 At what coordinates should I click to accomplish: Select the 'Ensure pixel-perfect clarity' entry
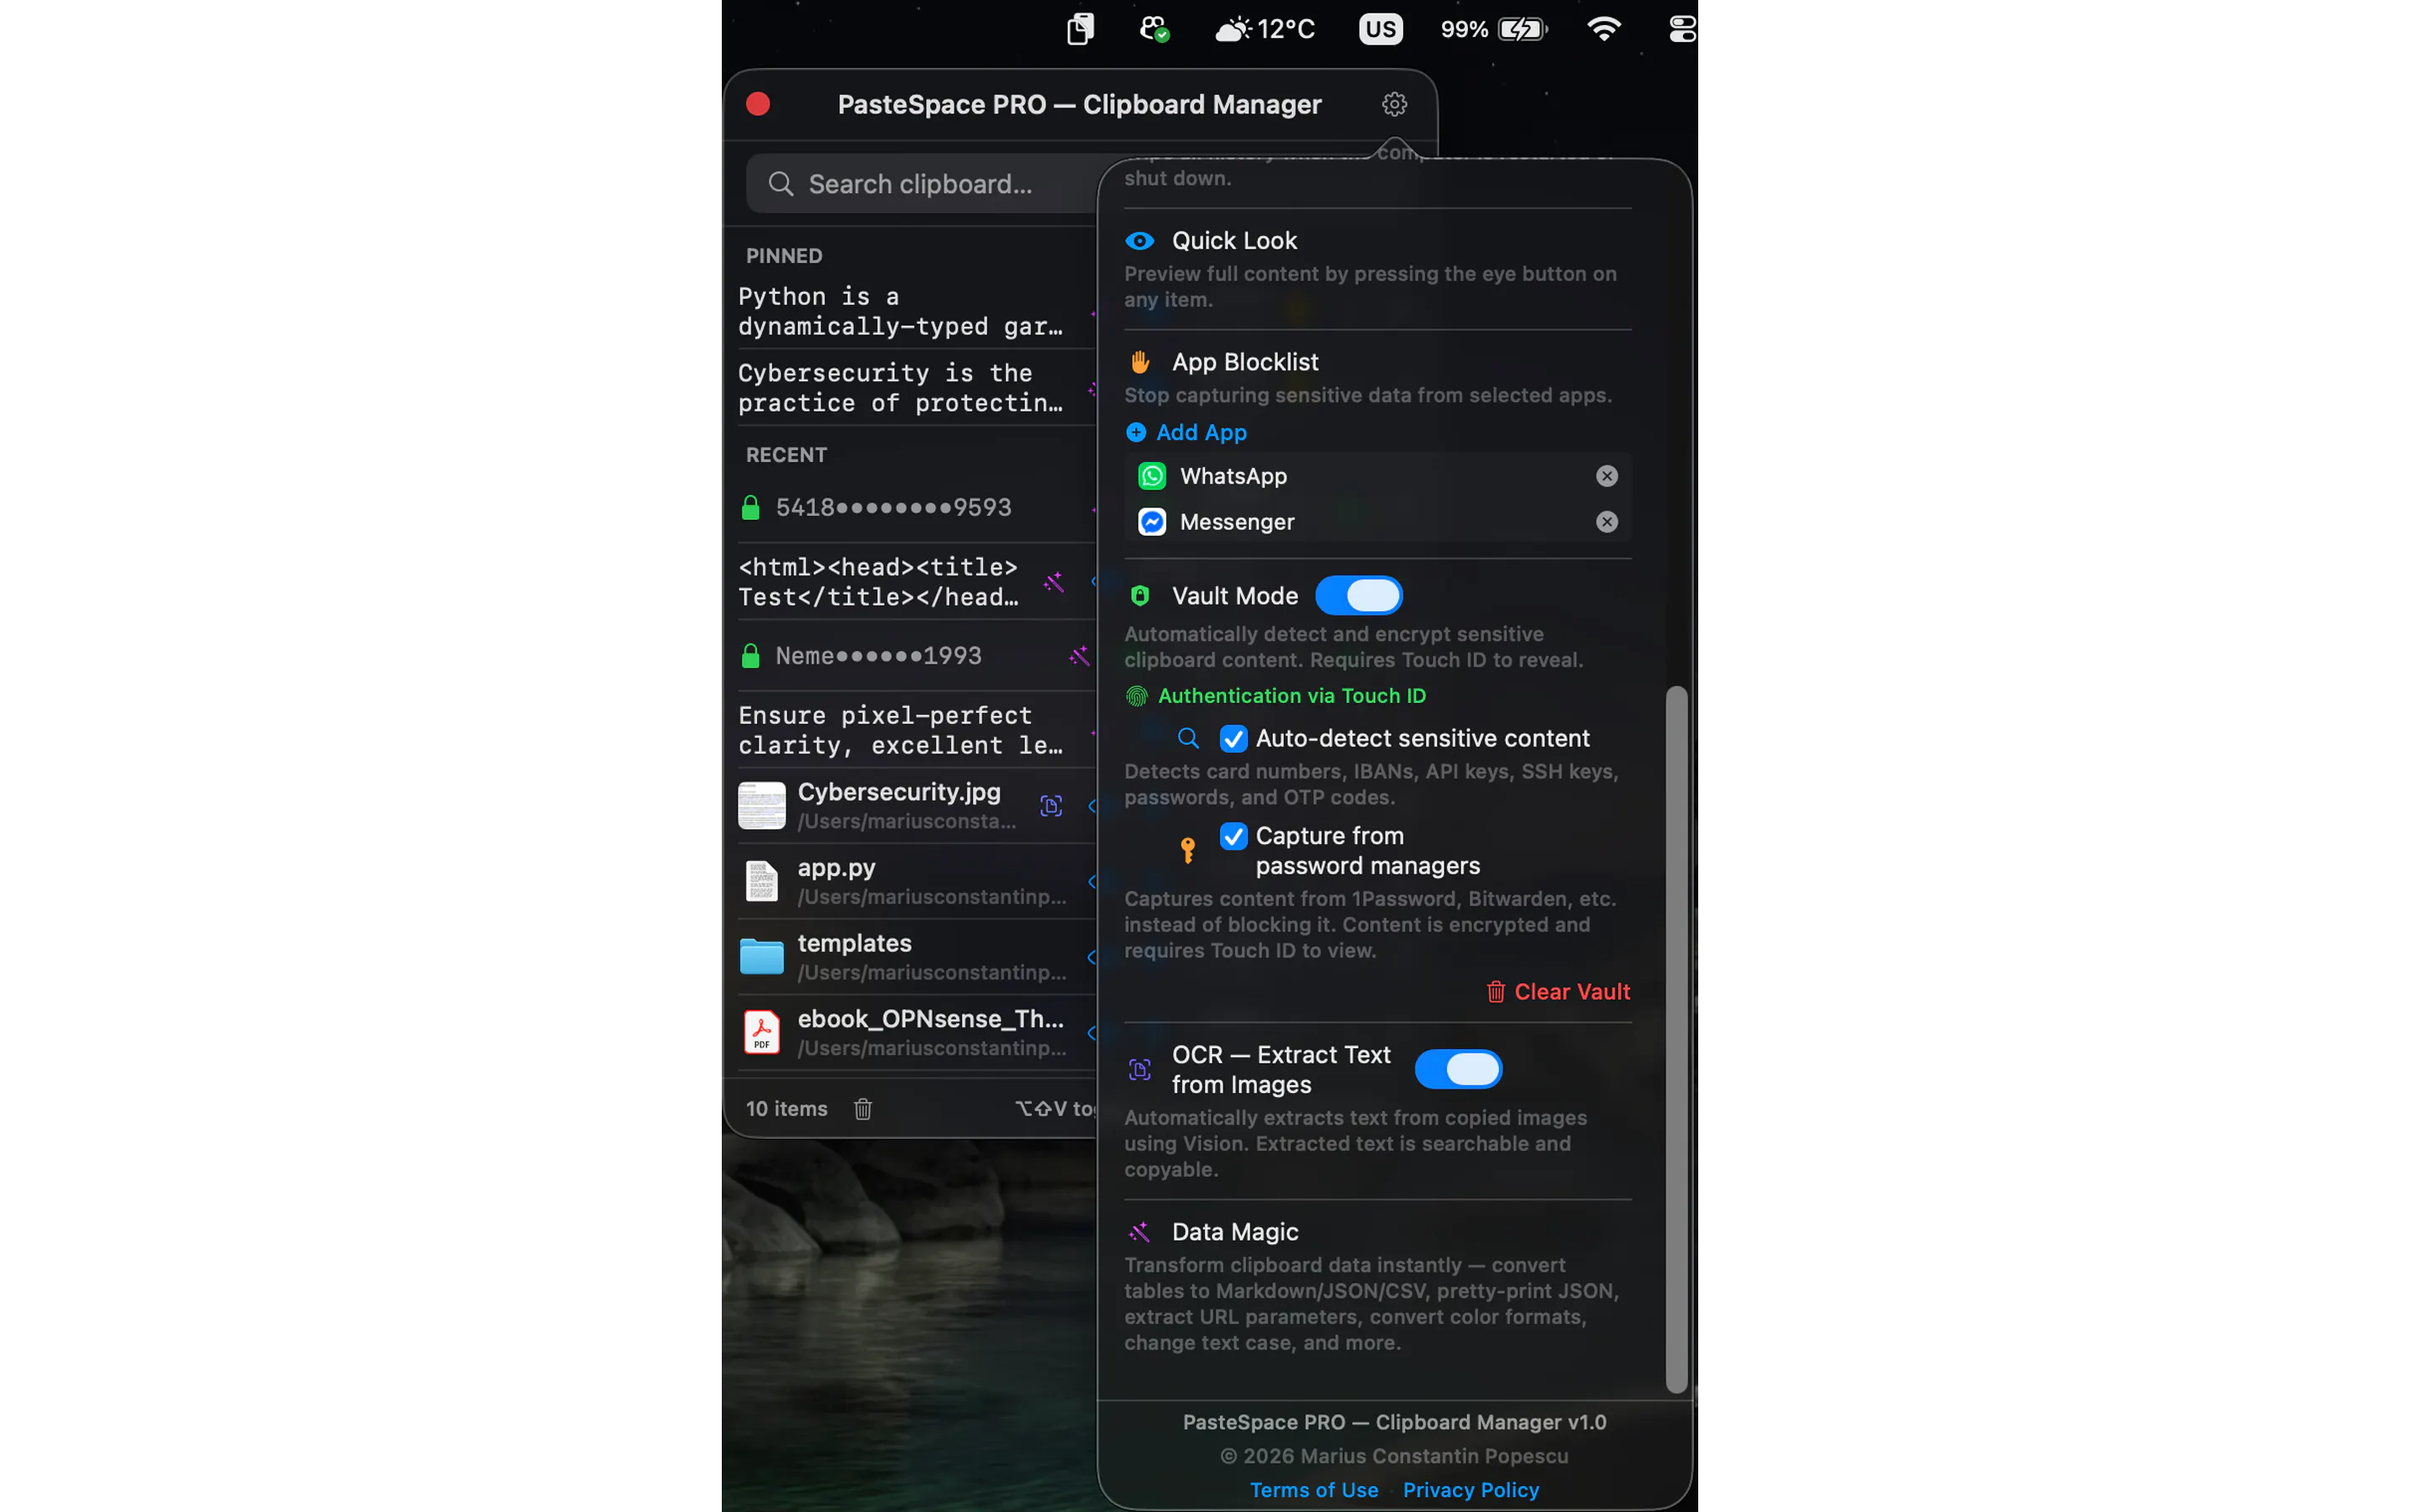pos(900,730)
